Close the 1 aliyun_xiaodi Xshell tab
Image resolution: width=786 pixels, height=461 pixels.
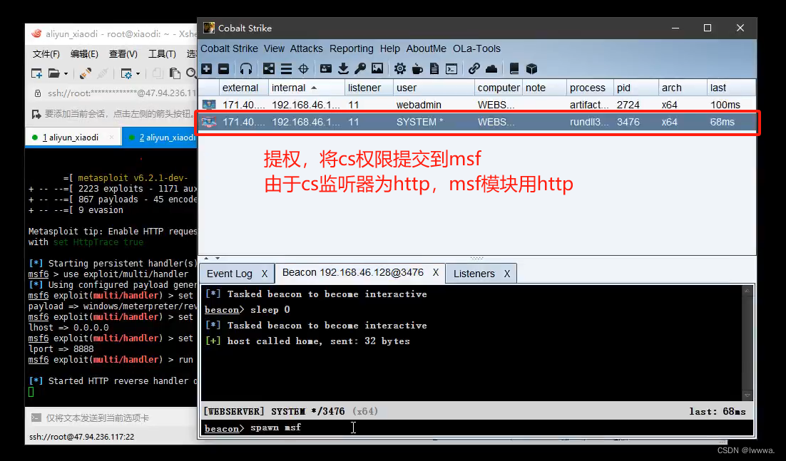111,137
